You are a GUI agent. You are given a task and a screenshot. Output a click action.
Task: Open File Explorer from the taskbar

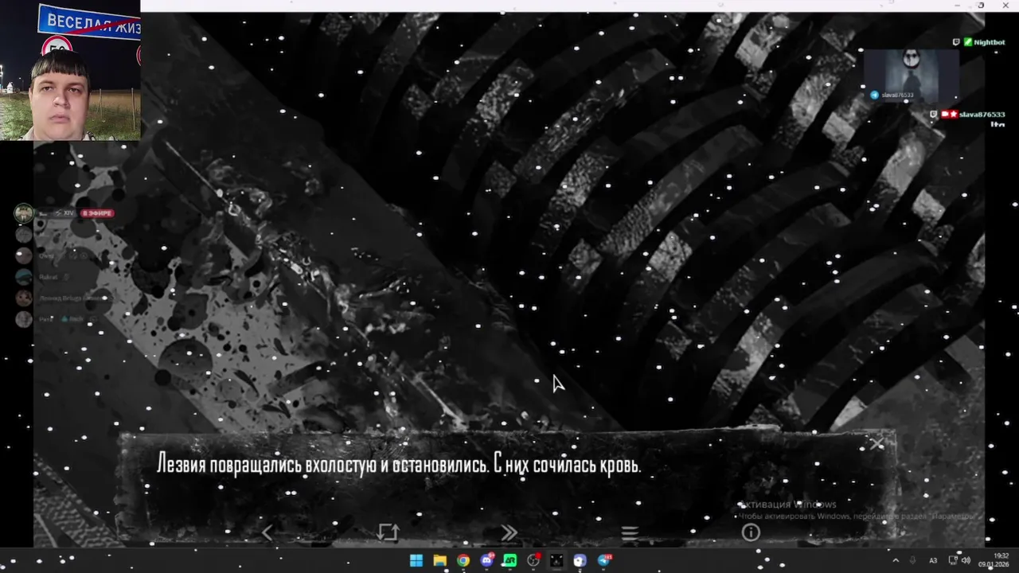[x=439, y=560]
